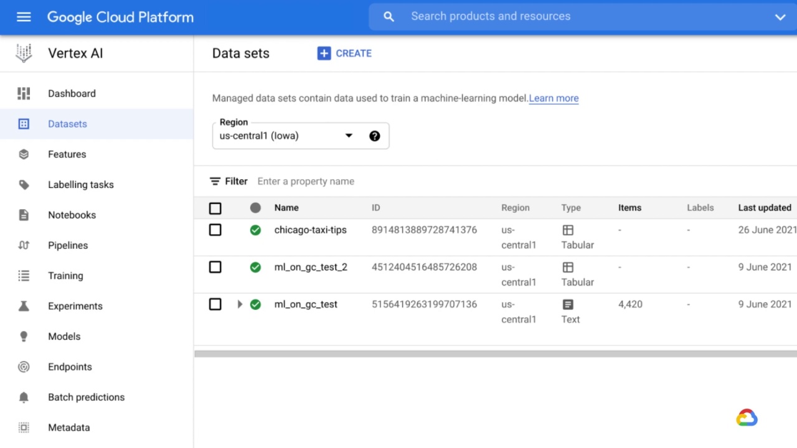Sort by the Last updated column header
Viewport: 797px width, 448px height.
pos(765,208)
